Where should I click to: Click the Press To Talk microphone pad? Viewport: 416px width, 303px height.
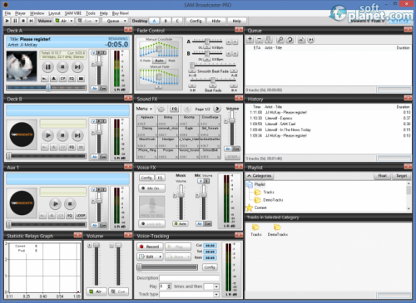(x=152, y=207)
